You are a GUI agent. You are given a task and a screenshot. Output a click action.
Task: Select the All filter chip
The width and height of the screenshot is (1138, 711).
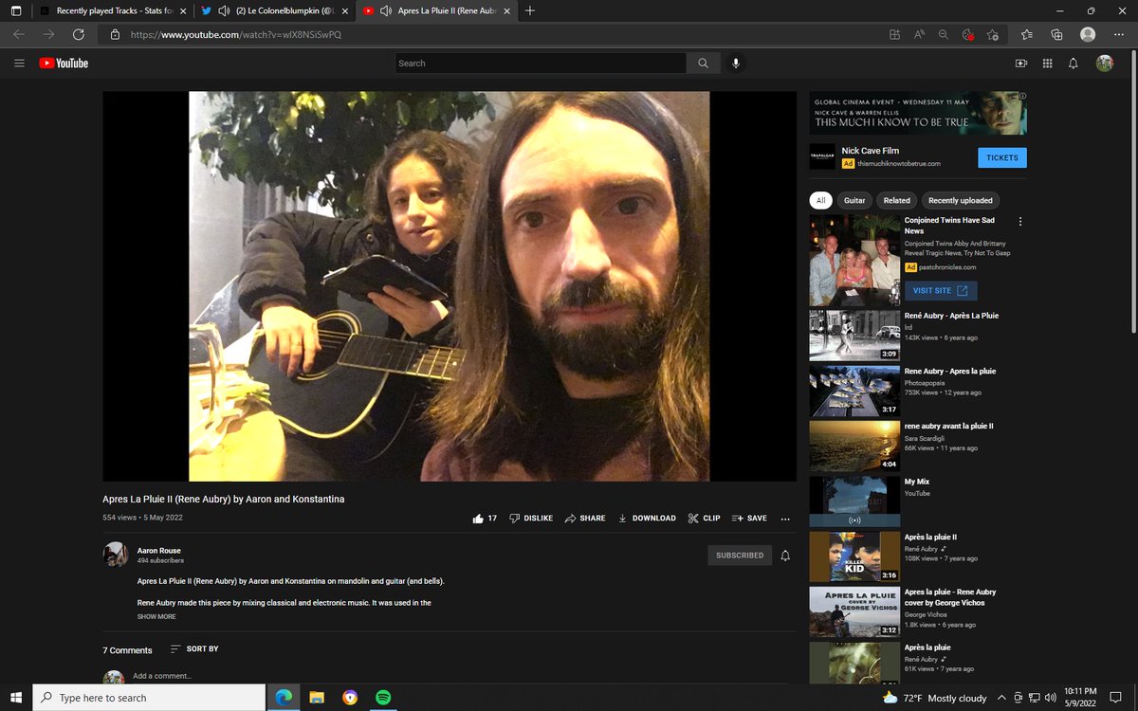821,200
